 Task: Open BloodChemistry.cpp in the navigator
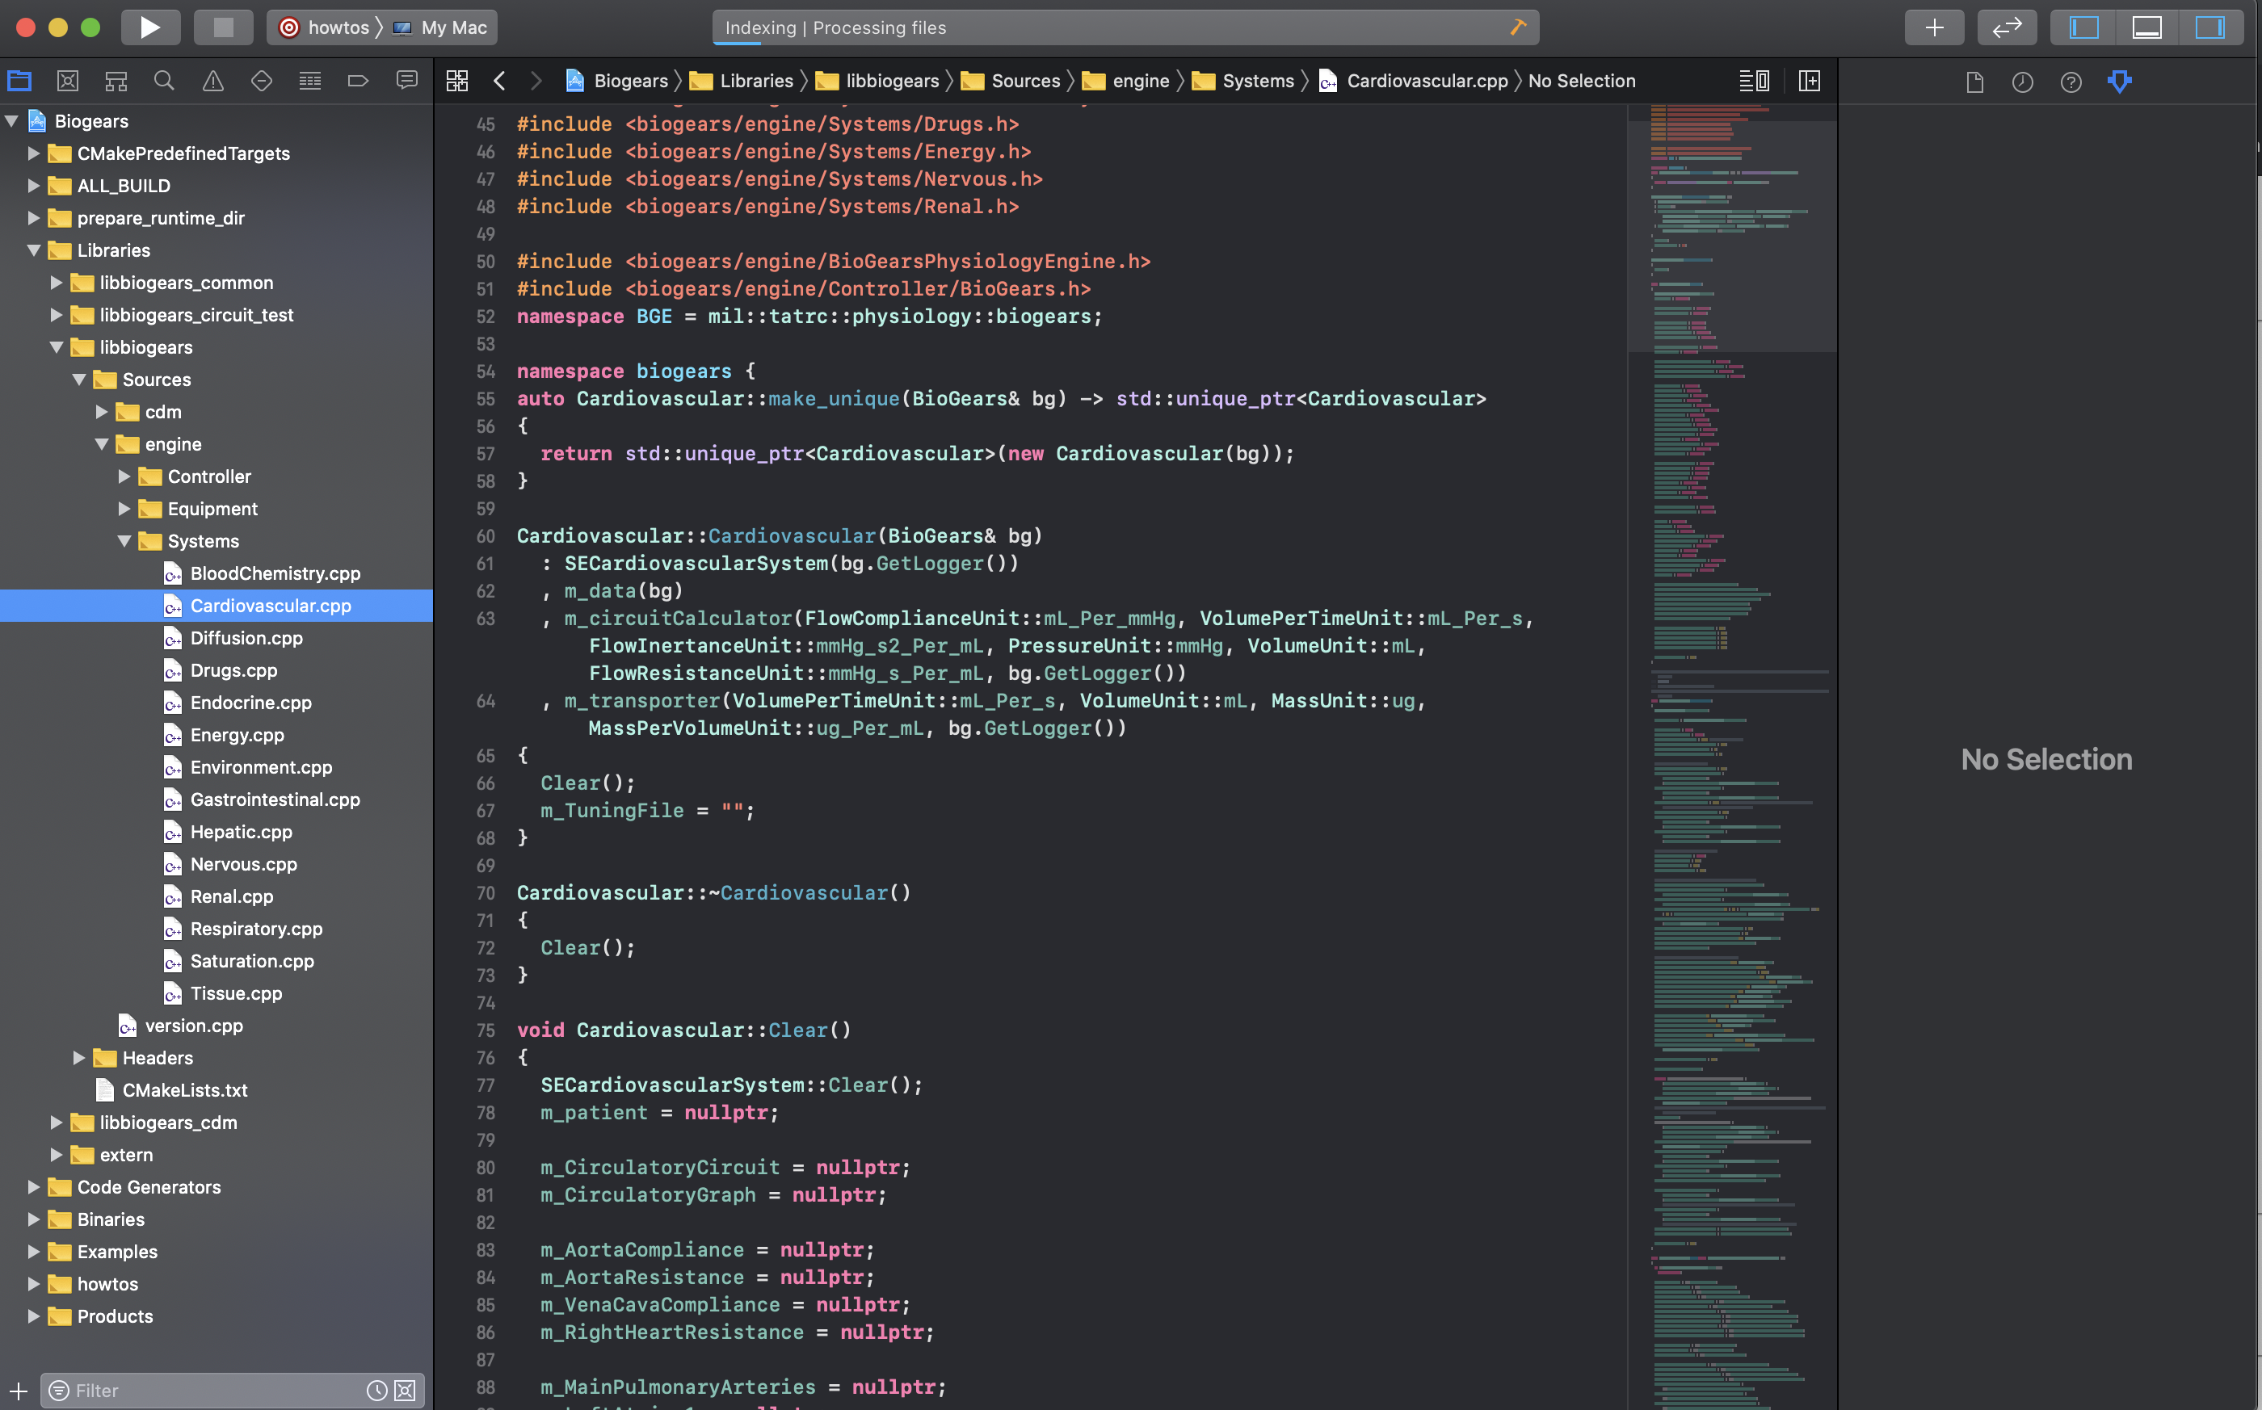pos(275,573)
